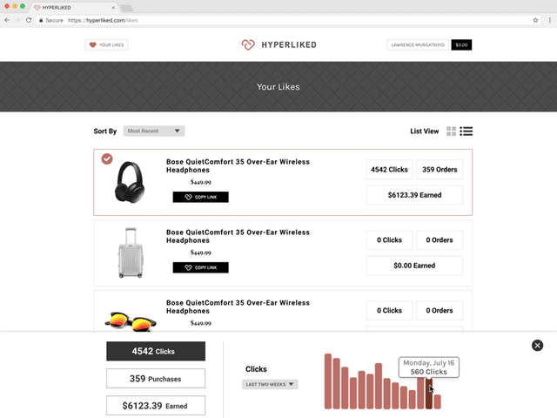Select the $6123.39 Earned stat tab
Viewport: 557px width, 418px height.
[156, 405]
